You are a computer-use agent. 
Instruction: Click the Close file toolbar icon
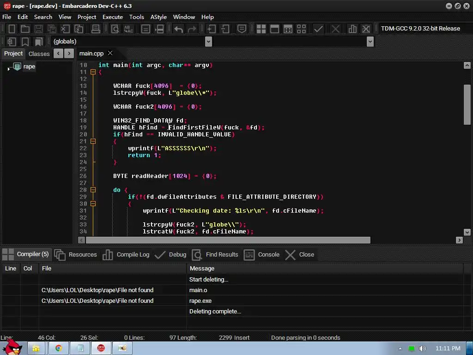point(65,29)
